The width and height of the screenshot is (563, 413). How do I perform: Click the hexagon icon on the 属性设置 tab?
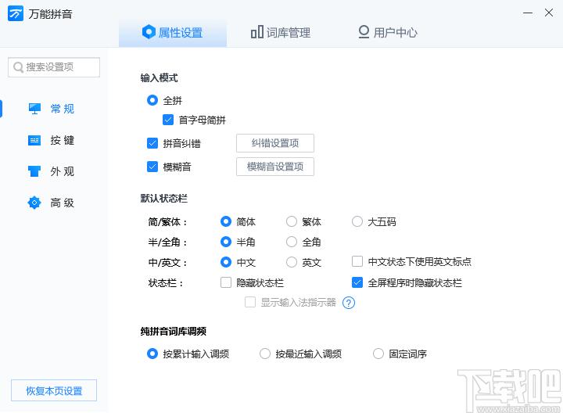click(149, 32)
